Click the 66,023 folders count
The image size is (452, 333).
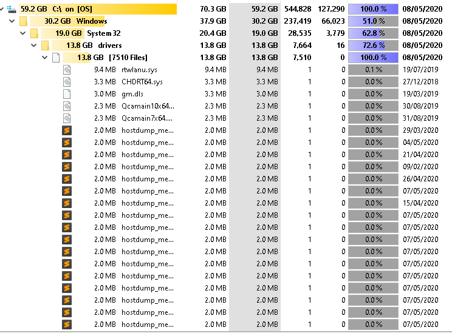point(334,21)
